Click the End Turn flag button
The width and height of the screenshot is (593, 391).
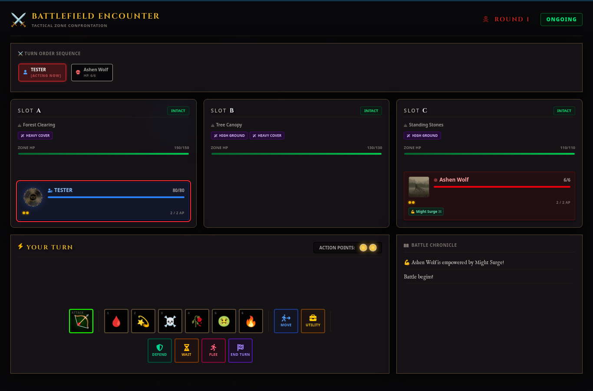(x=240, y=351)
